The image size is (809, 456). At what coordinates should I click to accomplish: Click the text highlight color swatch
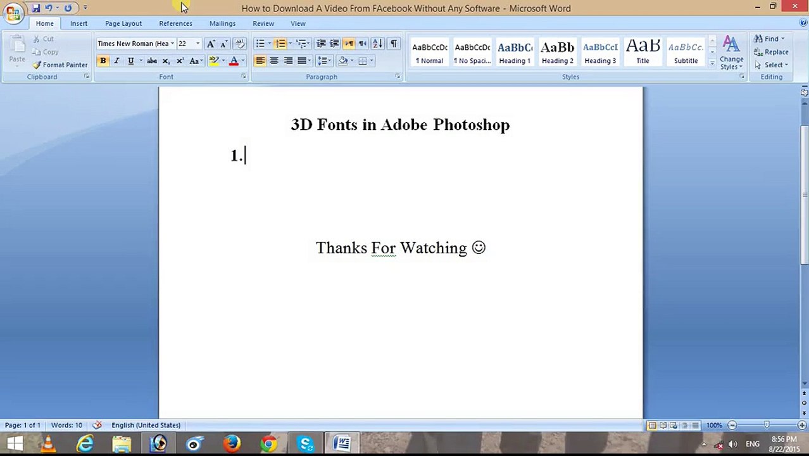click(214, 61)
